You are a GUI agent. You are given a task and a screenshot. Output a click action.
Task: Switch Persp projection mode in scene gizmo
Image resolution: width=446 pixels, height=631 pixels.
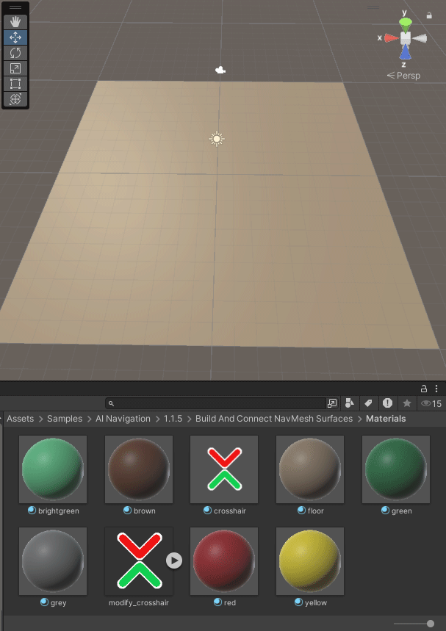(404, 76)
